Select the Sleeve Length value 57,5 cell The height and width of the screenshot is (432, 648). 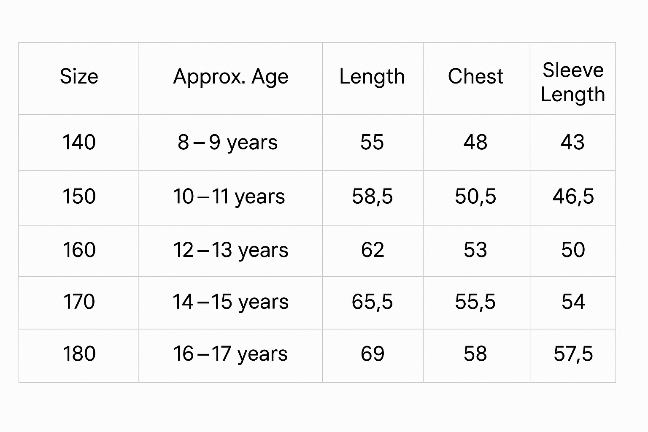(573, 354)
